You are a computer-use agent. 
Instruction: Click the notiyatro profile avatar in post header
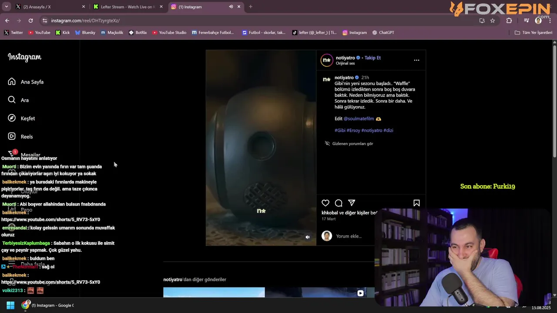coord(327,60)
